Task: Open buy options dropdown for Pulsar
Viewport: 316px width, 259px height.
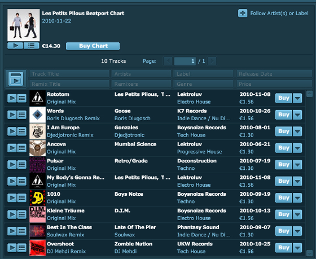Action: 297,165
